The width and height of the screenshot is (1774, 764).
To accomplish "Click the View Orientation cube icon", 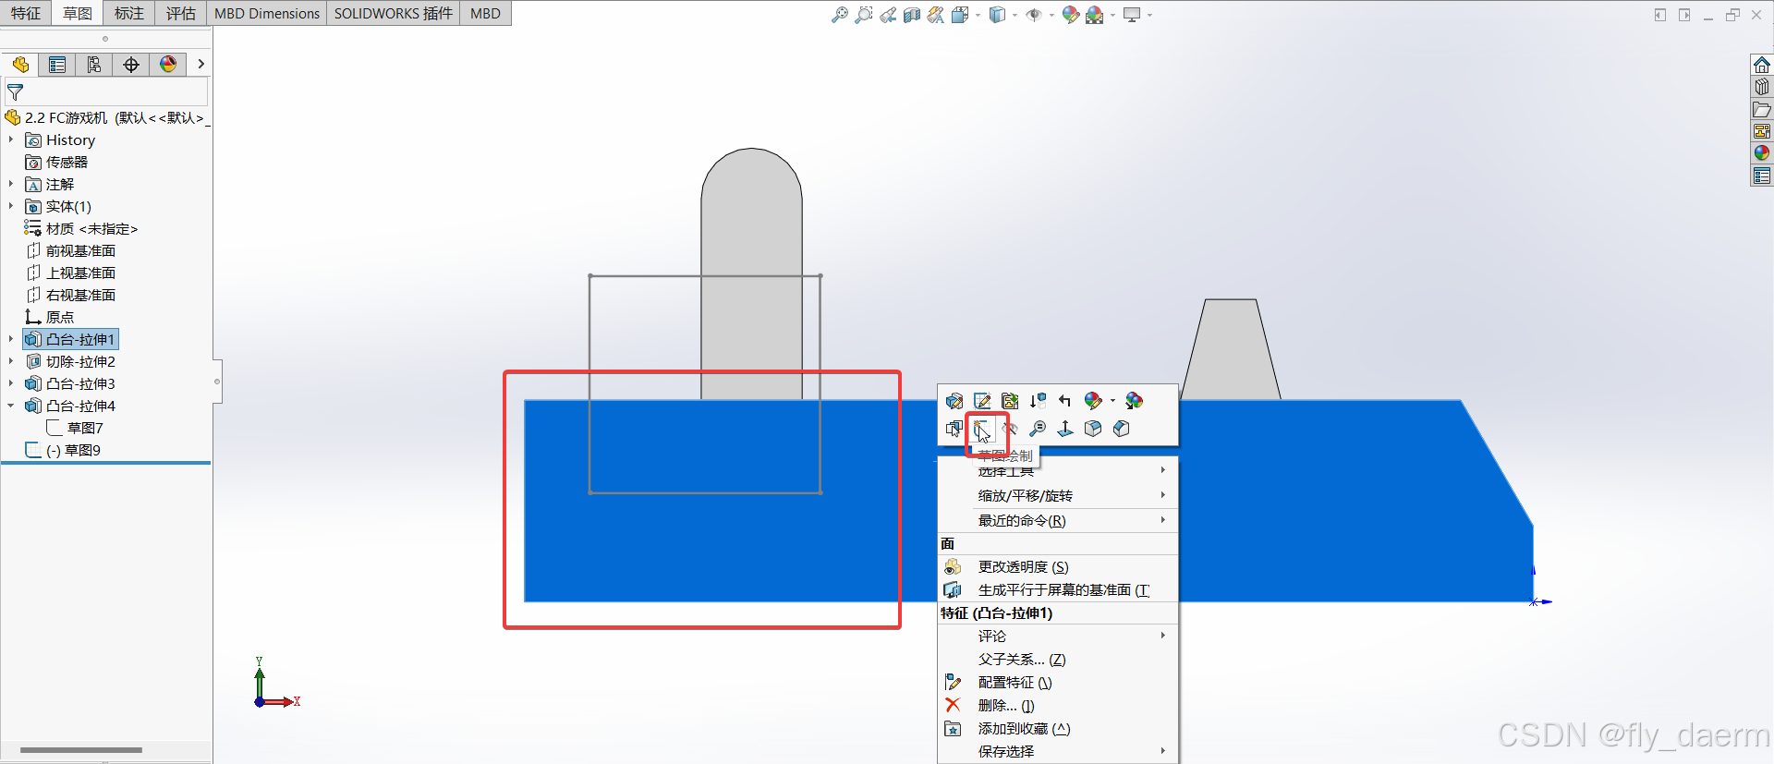I will pos(960,15).
